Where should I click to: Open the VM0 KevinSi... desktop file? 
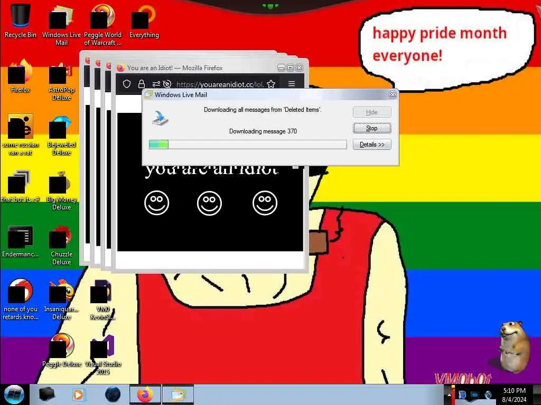pyautogui.click(x=102, y=299)
